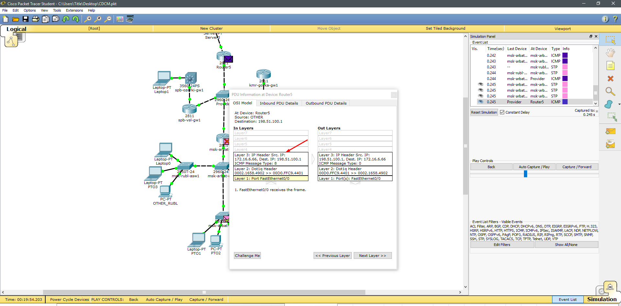The image size is (621, 306).
Task: Click the event list scroll-up arrow
Action: (x=595, y=48)
